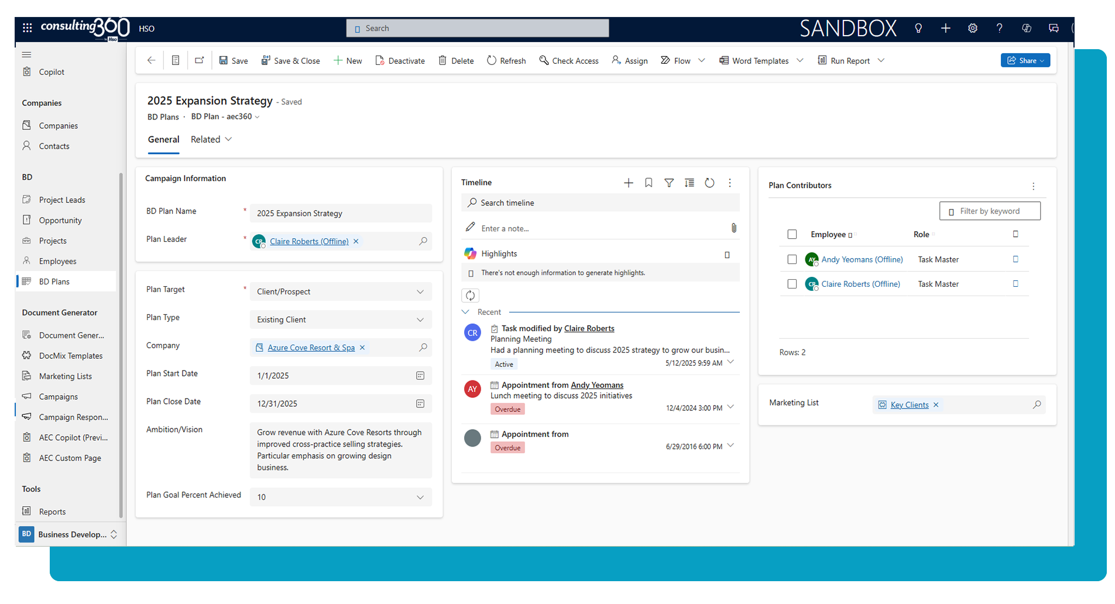
Task: Go to Project Leads in sidebar
Action: click(x=62, y=200)
